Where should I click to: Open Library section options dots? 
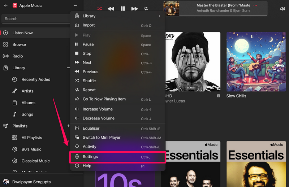[68, 68]
